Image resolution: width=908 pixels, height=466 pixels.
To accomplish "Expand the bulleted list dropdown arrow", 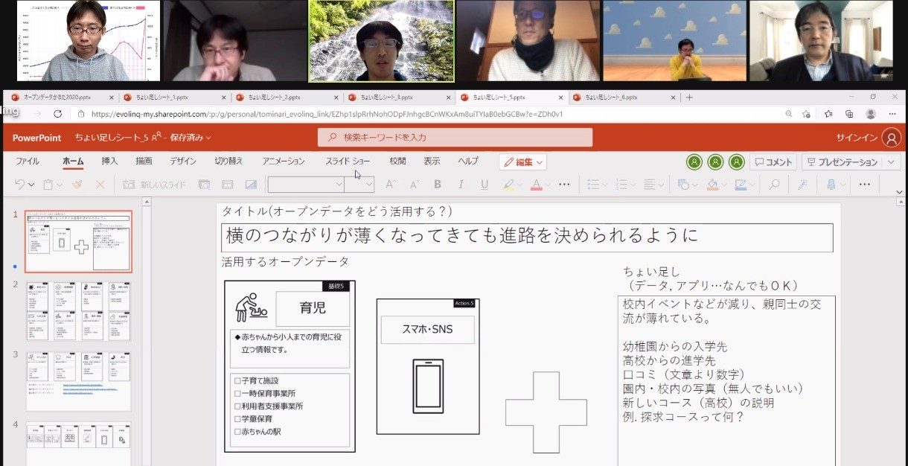I will pyautogui.click(x=604, y=185).
